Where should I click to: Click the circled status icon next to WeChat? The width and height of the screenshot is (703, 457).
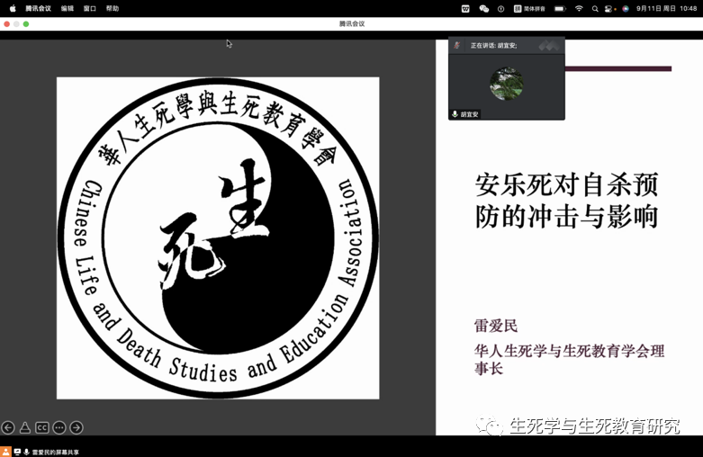tap(500, 8)
